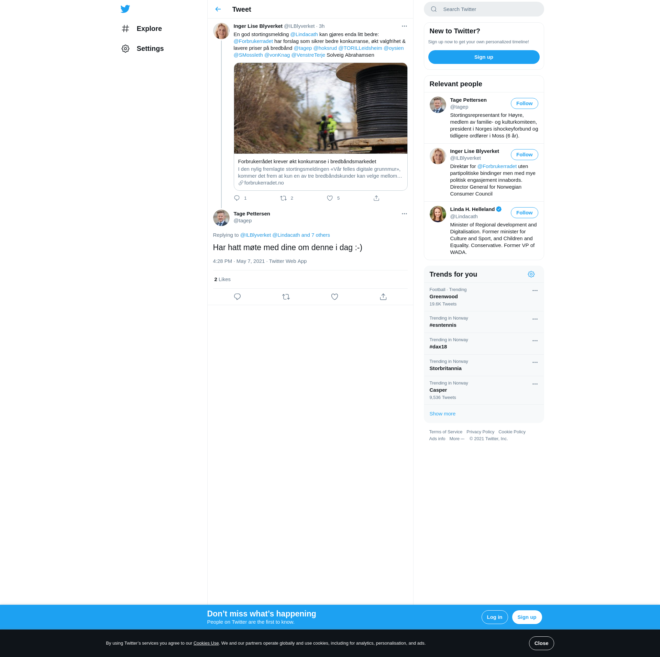The image size is (660, 657).
Task: Open Ads info link
Action: click(x=437, y=439)
